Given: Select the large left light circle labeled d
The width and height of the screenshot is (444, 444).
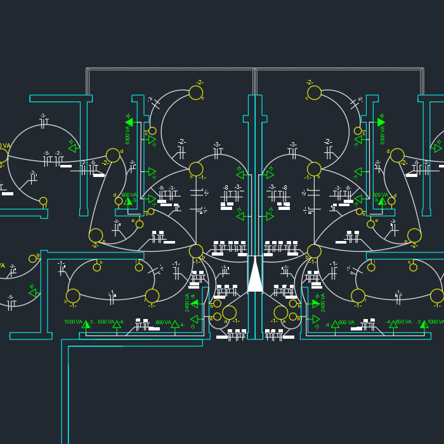Looking at the screenshot, I should [x=113, y=155].
